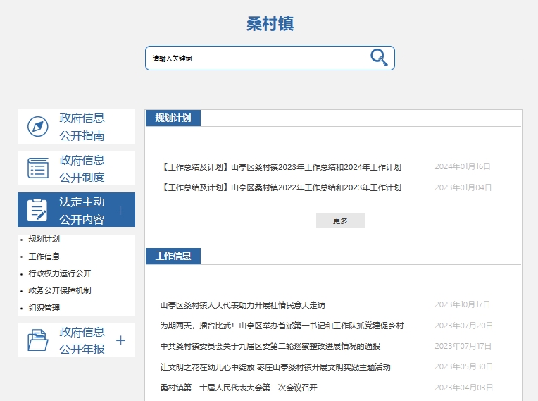Image resolution: width=538 pixels, height=401 pixels.
Task: Open 人大代表助力开展社情民意大走访 article
Action: 242,305
